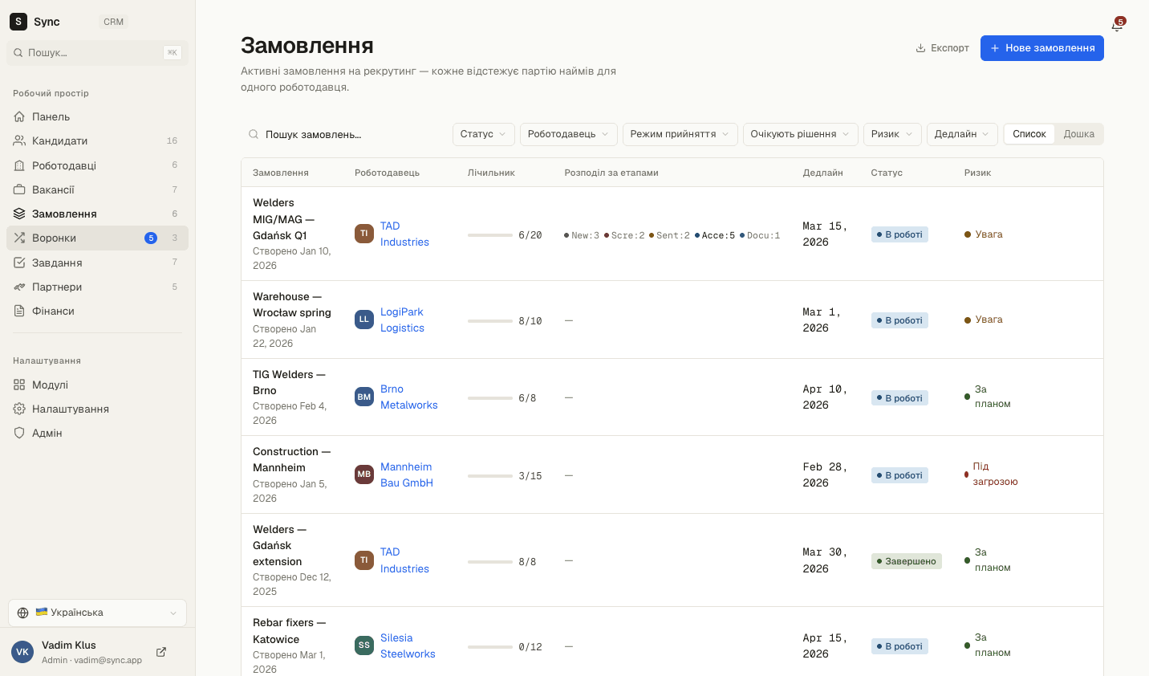Viewport: 1149px width, 676px height.
Task: Click the Фінанси document icon
Action: 19,311
